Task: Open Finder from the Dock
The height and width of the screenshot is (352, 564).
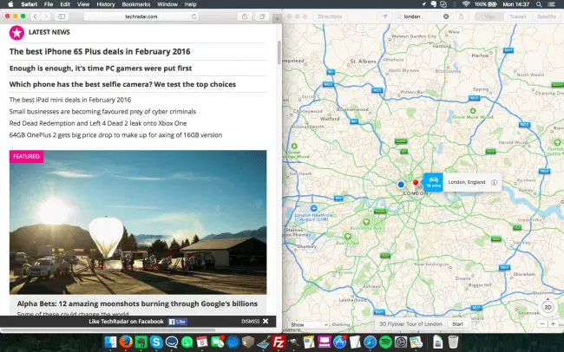Action: (x=110, y=342)
